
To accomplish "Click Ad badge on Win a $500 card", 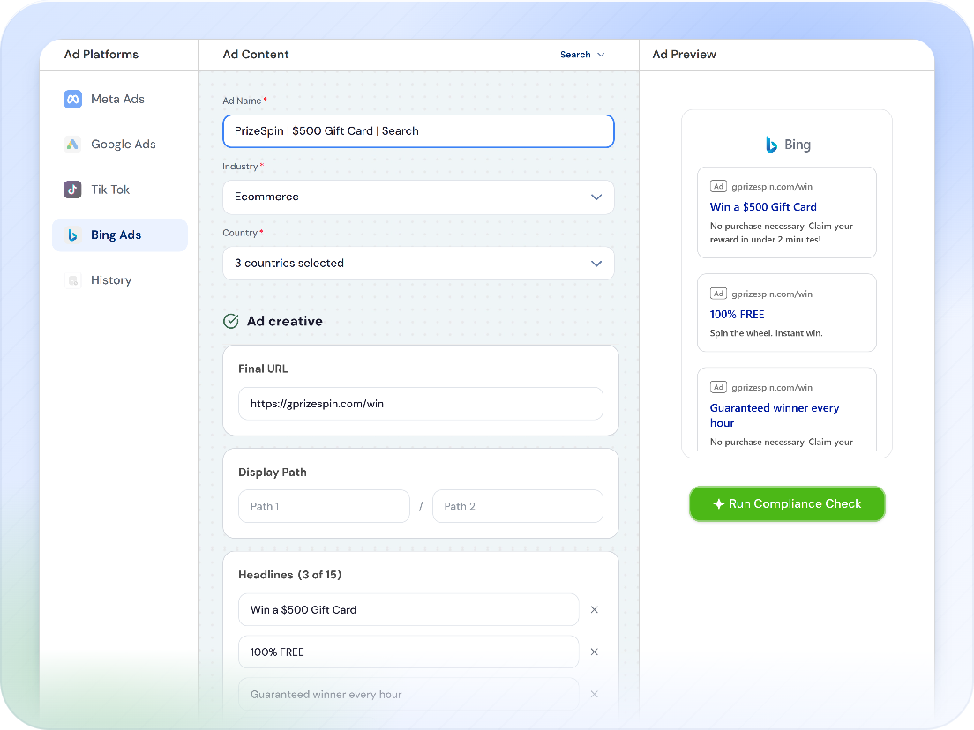I will [718, 186].
